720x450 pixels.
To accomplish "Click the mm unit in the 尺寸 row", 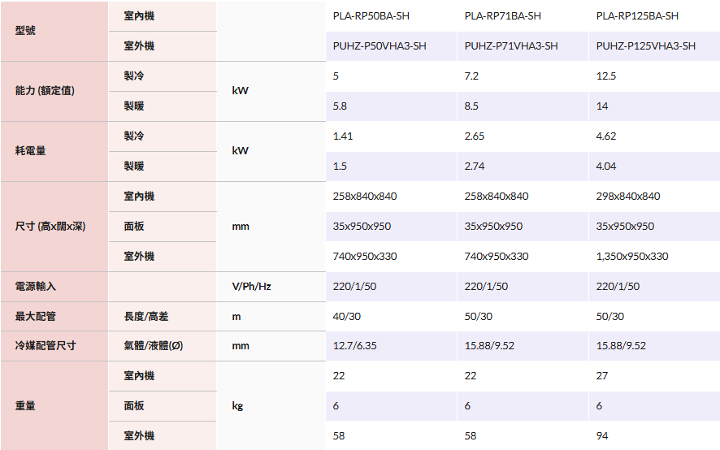I will 241,227.
